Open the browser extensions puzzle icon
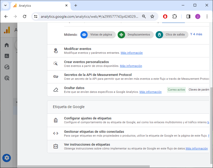Image resolution: width=213 pixels, height=168 pixels. (174, 16)
